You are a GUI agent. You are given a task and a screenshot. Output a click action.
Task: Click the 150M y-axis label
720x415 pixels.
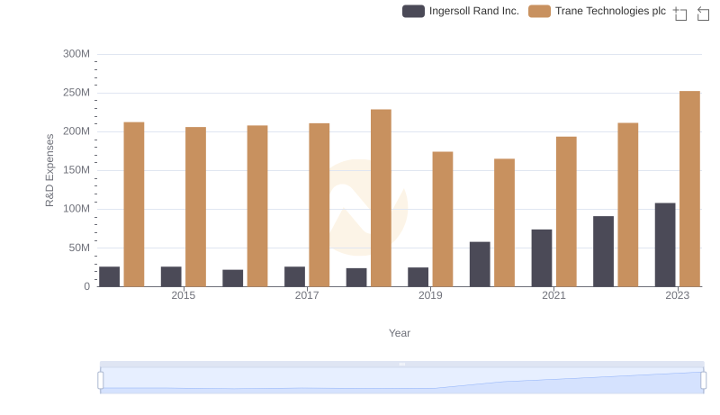coord(76,170)
